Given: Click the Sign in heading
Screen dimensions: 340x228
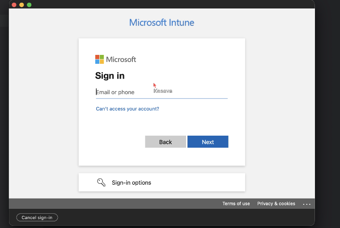Looking at the screenshot, I should pyautogui.click(x=110, y=75).
